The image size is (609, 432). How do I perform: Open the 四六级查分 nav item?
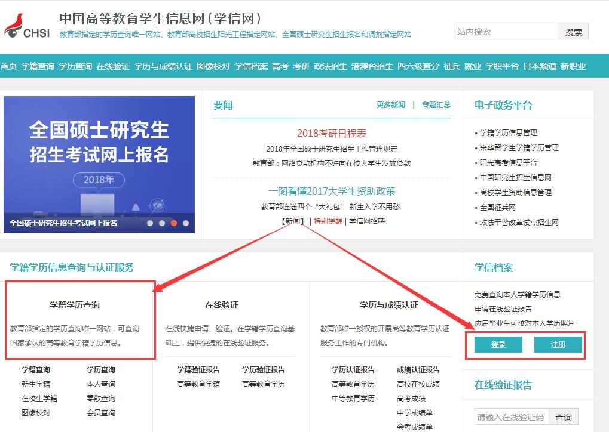click(418, 66)
